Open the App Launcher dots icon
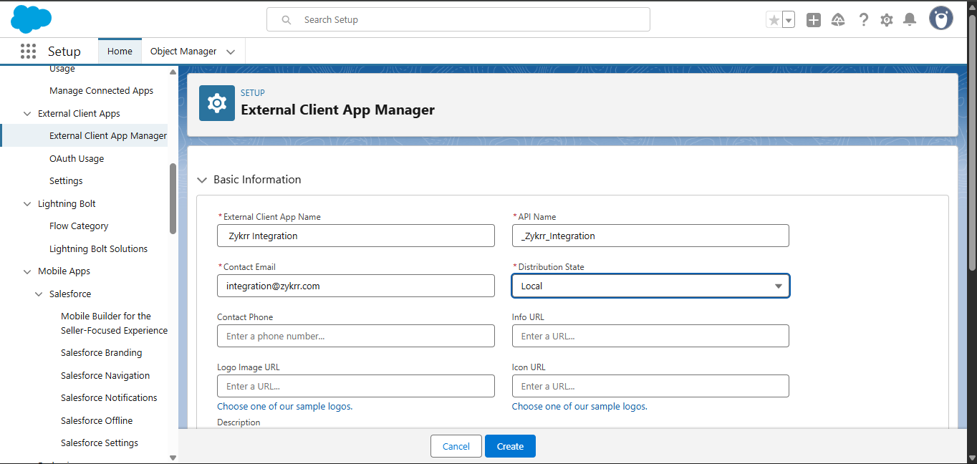The height and width of the screenshot is (464, 977). [28, 51]
